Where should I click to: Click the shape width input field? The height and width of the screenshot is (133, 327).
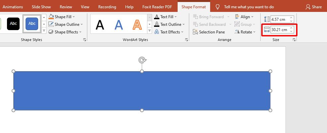pyautogui.click(x=279, y=30)
